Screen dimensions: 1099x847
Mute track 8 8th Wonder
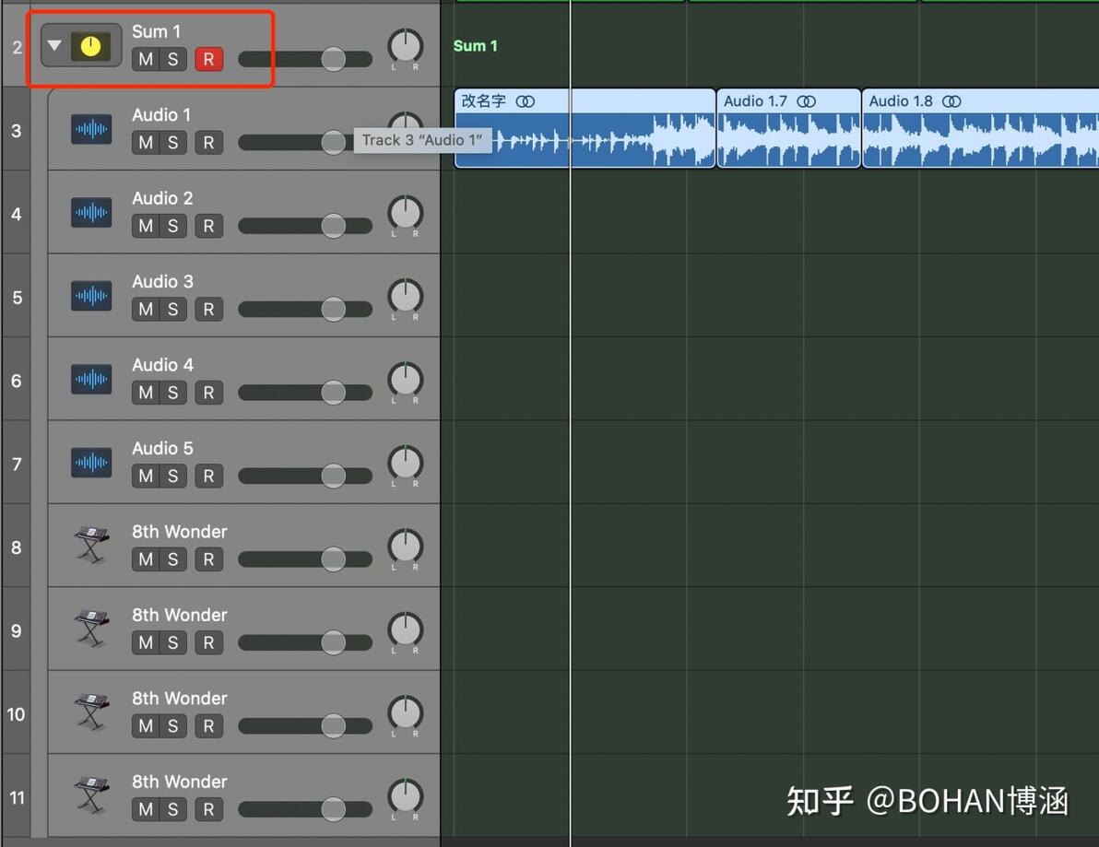[x=146, y=559]
